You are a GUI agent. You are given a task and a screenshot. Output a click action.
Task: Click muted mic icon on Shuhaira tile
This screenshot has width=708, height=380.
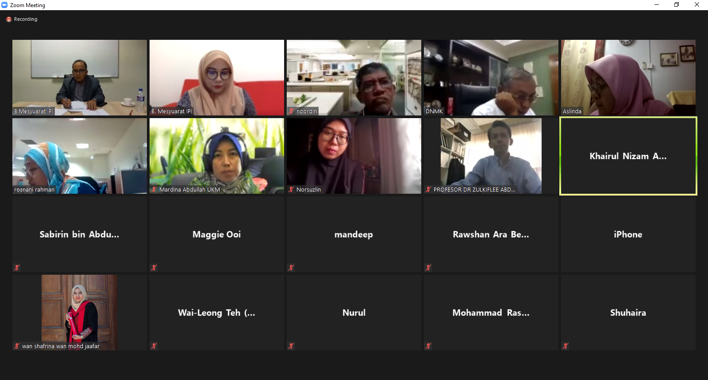(566, 346)
